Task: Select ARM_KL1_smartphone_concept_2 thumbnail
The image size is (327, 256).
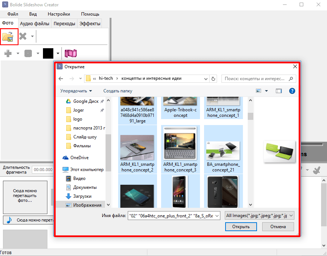Action: (137, 149)
